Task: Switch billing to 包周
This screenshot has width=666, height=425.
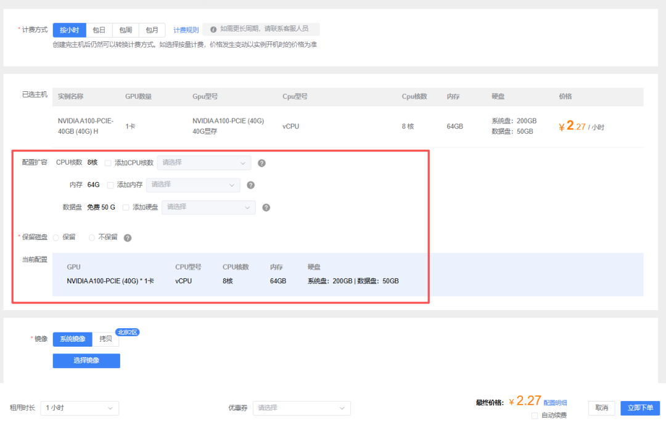Action: point(126,30)
